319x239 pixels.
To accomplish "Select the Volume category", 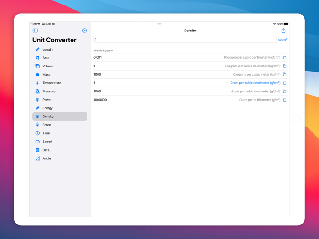I will pos(60,66).
